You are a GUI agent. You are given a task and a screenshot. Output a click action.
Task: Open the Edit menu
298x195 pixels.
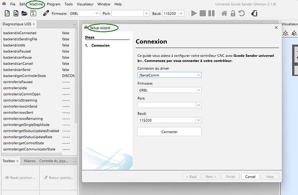point(22,4)
